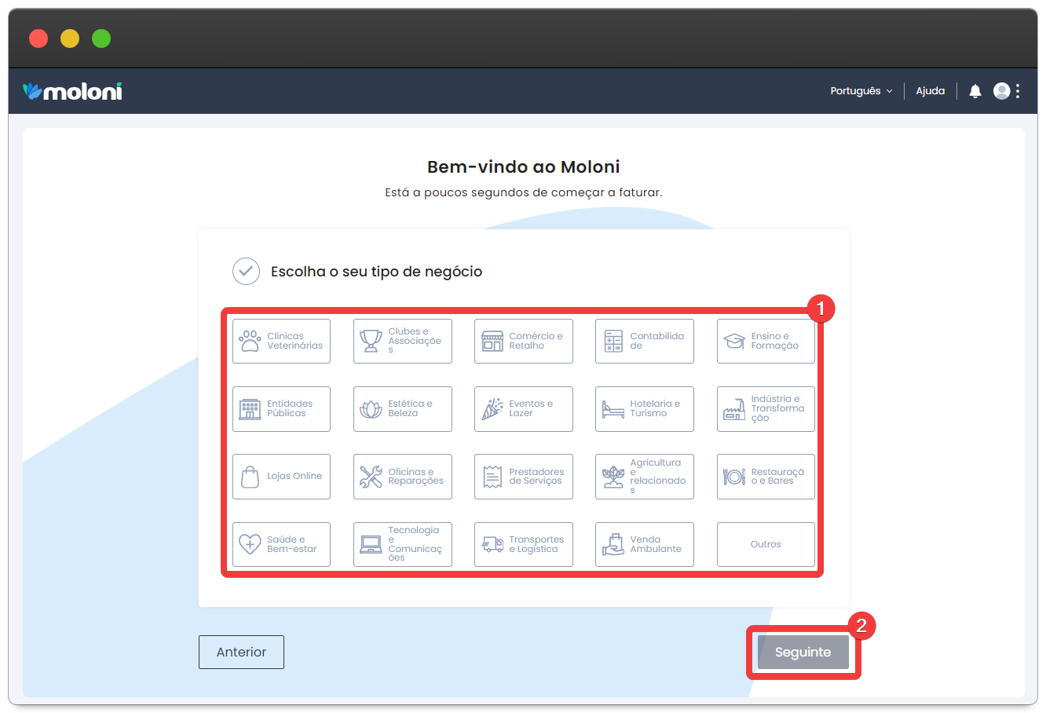
Task: Click the calculator icon for Contabilidade
Action: [x=613, y=341]
